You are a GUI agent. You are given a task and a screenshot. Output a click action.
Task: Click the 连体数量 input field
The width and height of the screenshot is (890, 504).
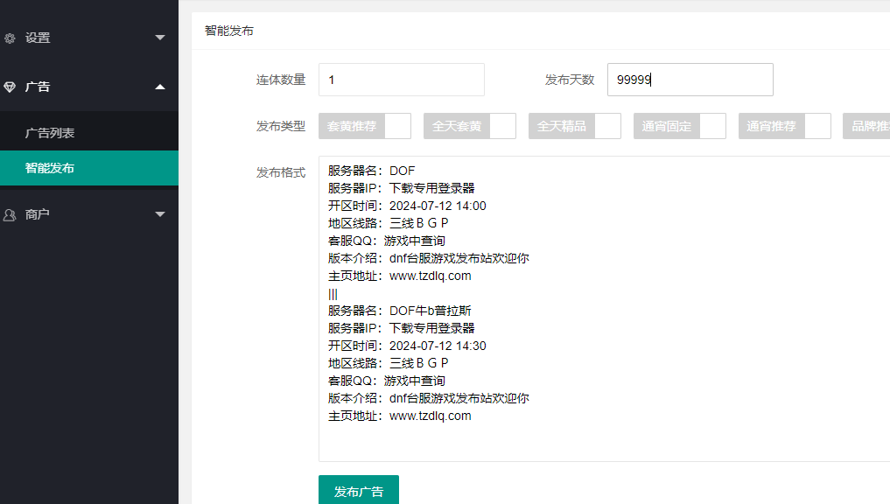point(402,80)
